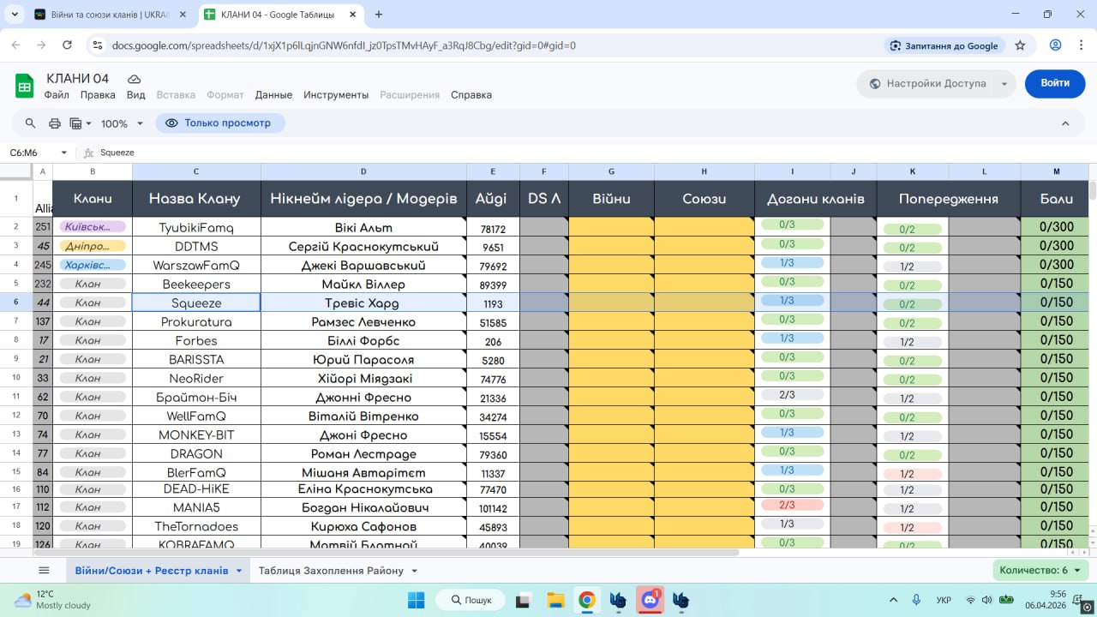1097x617 pixels.
Task: Open the Правка menu
Action: pyautogui.click(x=98, y=95)
